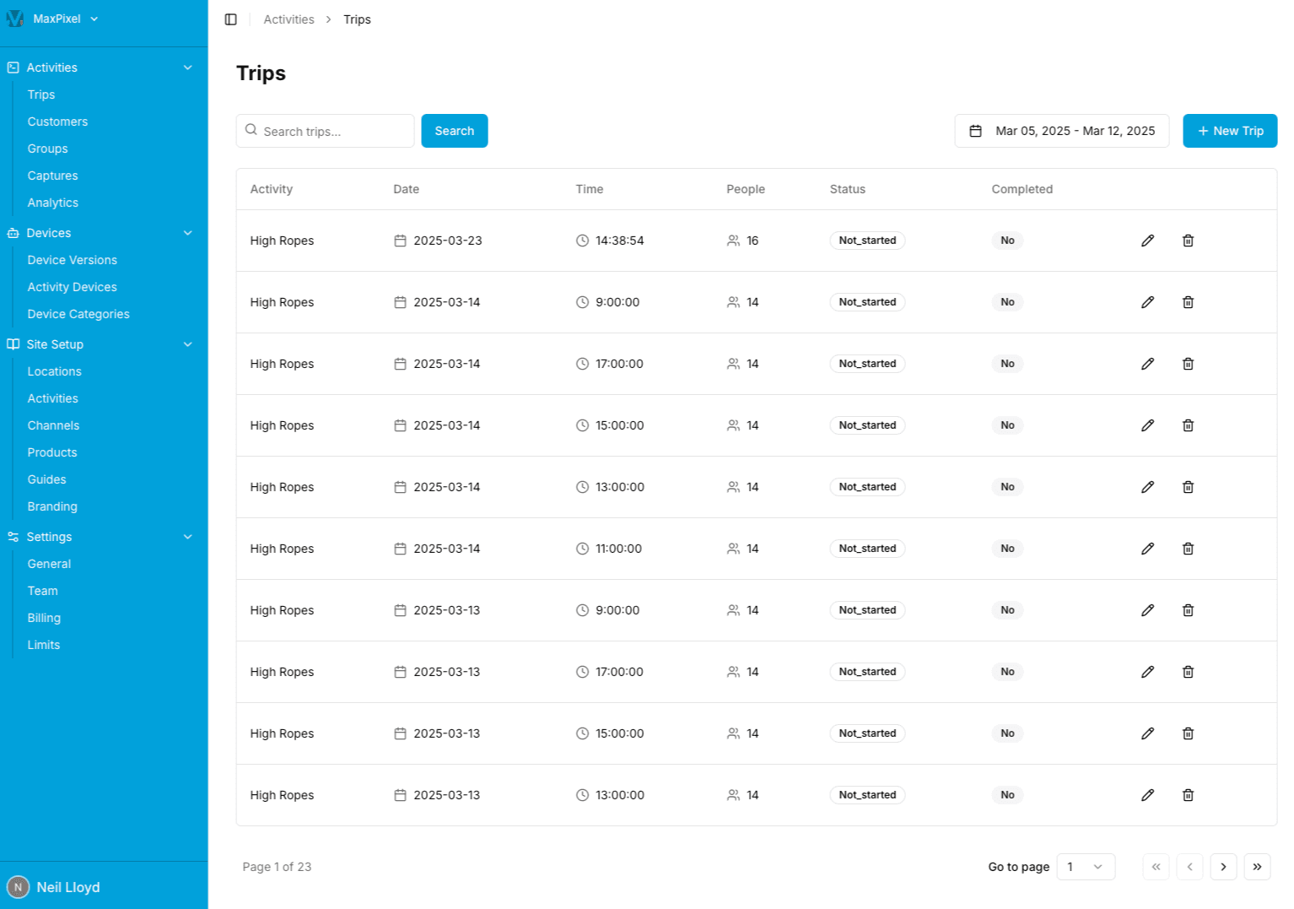
Task: Navigate to Device Versions
Action: [72, 260]
